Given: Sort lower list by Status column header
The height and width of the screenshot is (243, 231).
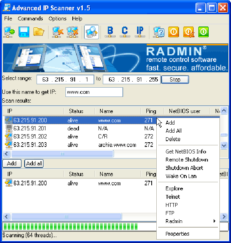Looking at the screenshot, I should pos(79,174).
